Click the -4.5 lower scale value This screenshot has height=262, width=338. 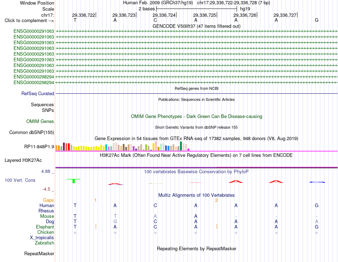click(46, 189)
